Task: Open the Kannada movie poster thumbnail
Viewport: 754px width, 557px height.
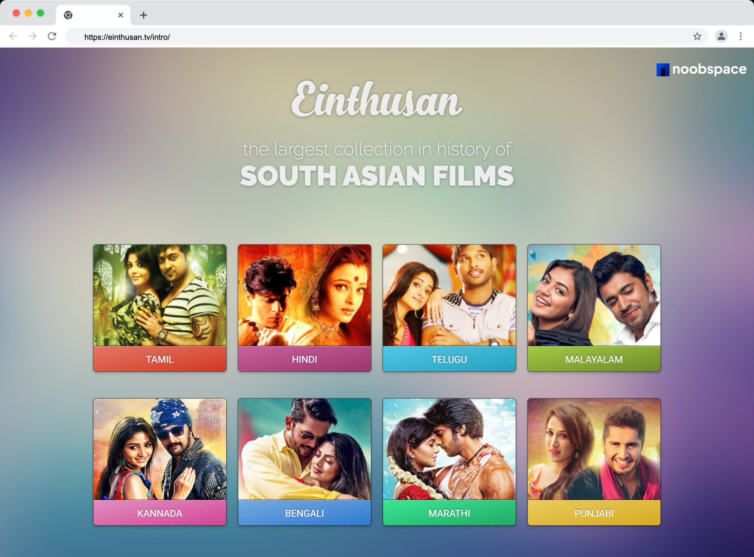Action: 160,449
